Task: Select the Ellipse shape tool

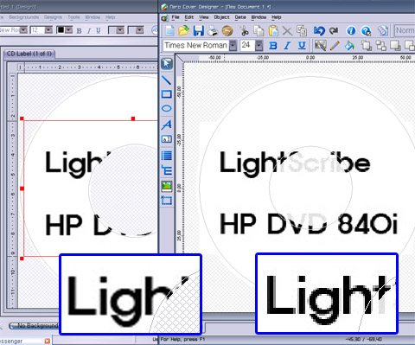Action: coord(167,108)
